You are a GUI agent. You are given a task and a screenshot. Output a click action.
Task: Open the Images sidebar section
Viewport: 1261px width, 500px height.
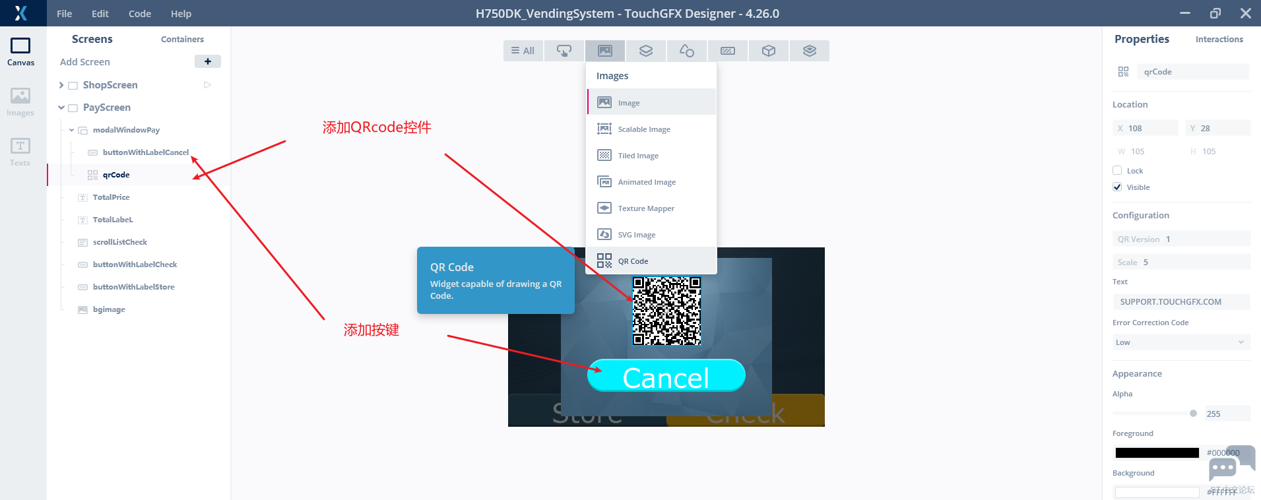click(20, 102)
